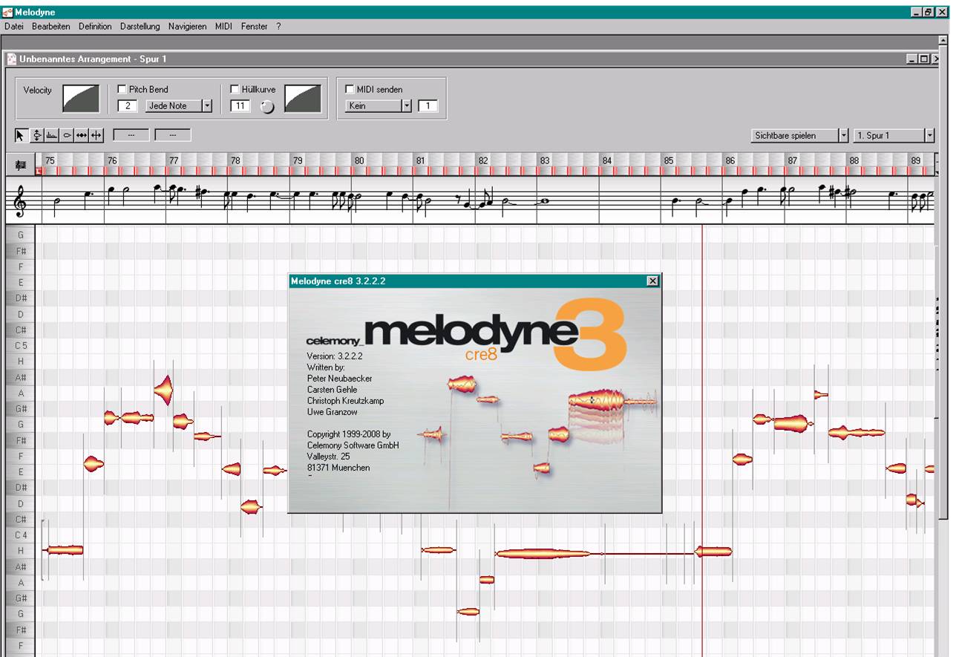Click the C 4 piano key label

(x=21, y=535)
